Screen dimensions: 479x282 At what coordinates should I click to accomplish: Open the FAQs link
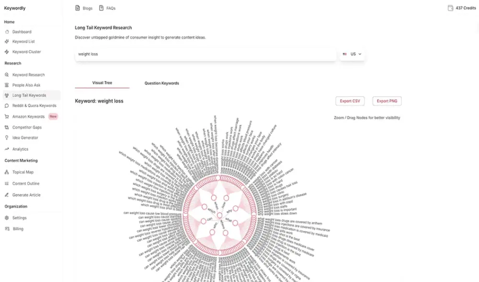[108, 8]
